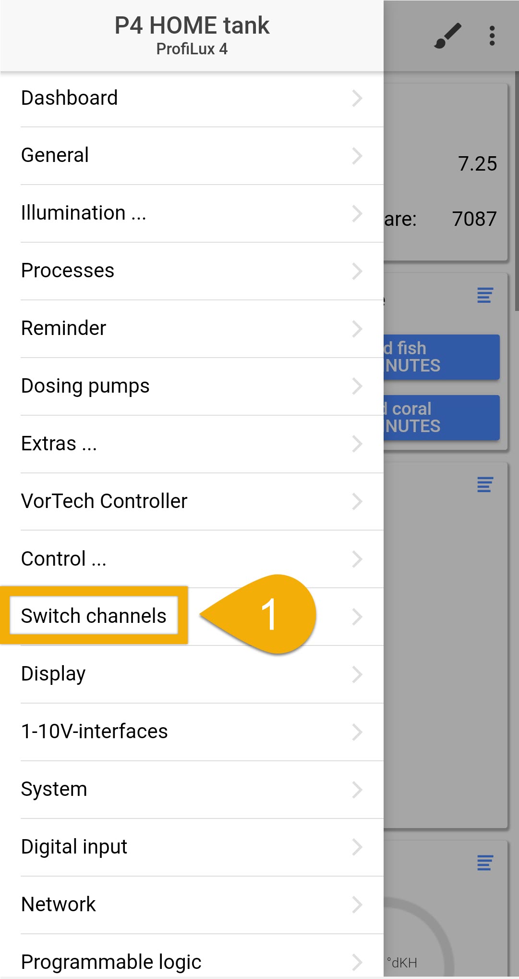The image size is (519, 979).
Task: Open the three-dot overflow menu
Action: click(492, 36)
